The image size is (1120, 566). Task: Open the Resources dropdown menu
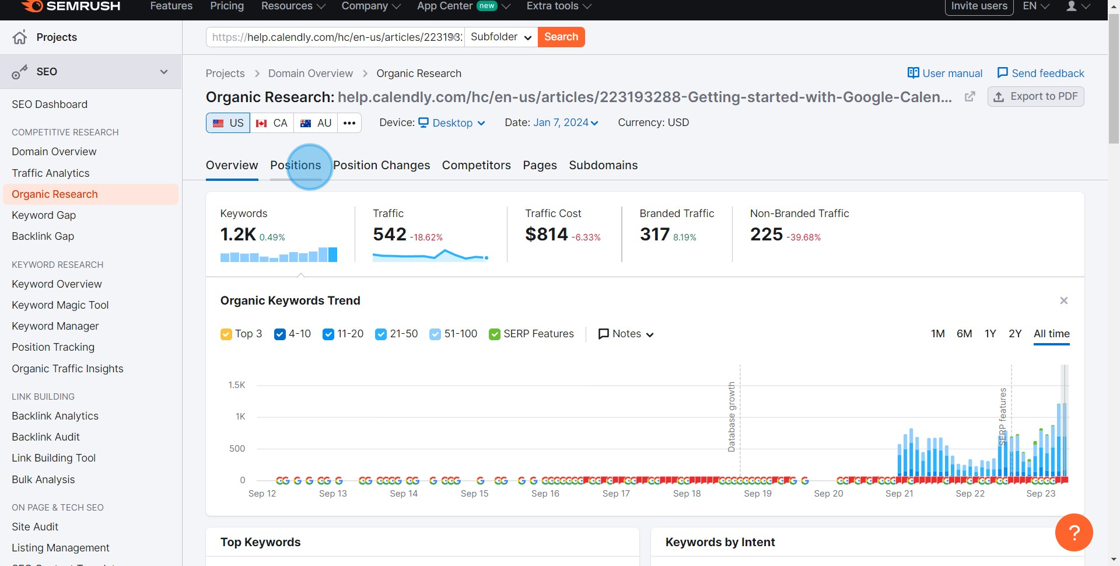pyautogui.click(x=293, y=6)
